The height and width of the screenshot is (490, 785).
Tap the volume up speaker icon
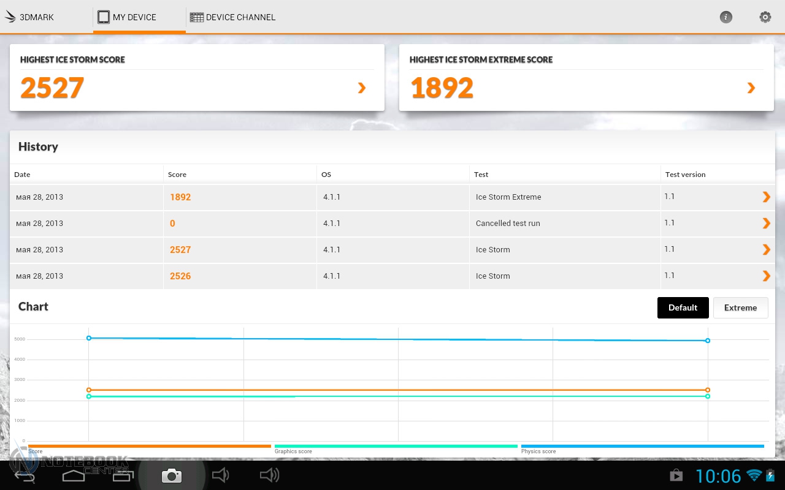[x=269, y=475]
